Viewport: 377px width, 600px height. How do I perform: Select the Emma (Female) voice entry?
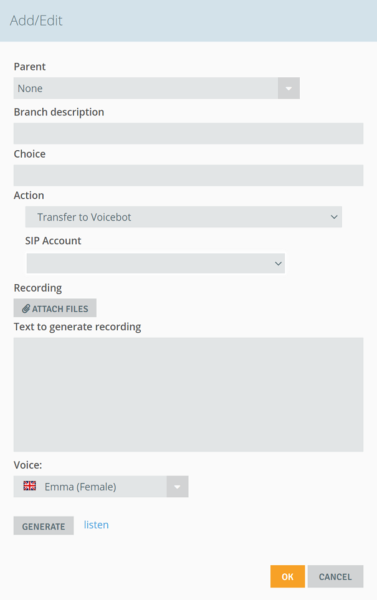point(80,487)
